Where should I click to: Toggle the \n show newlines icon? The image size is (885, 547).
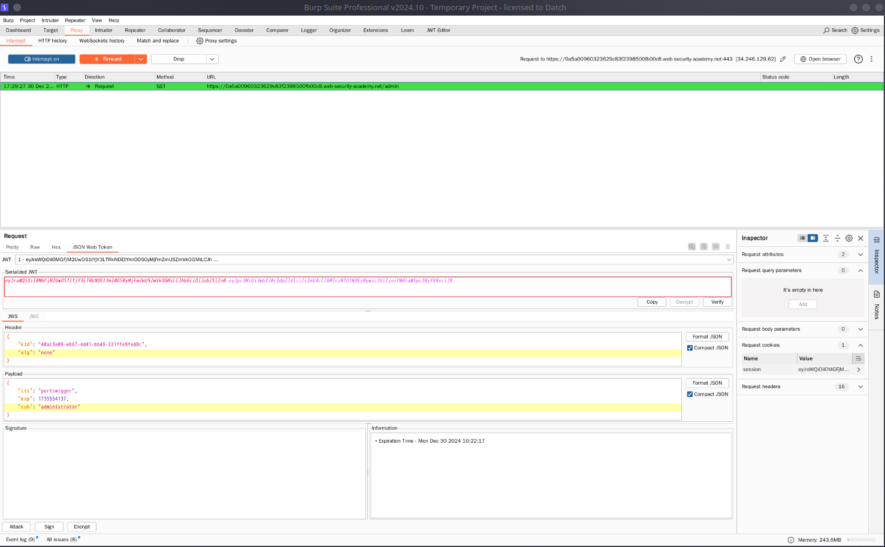pyautogui.click(x=715, y=247)
